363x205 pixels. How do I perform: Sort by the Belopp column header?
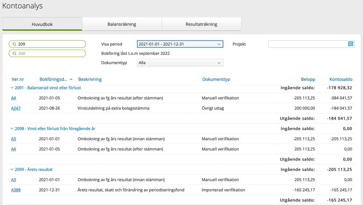[308, 79]
